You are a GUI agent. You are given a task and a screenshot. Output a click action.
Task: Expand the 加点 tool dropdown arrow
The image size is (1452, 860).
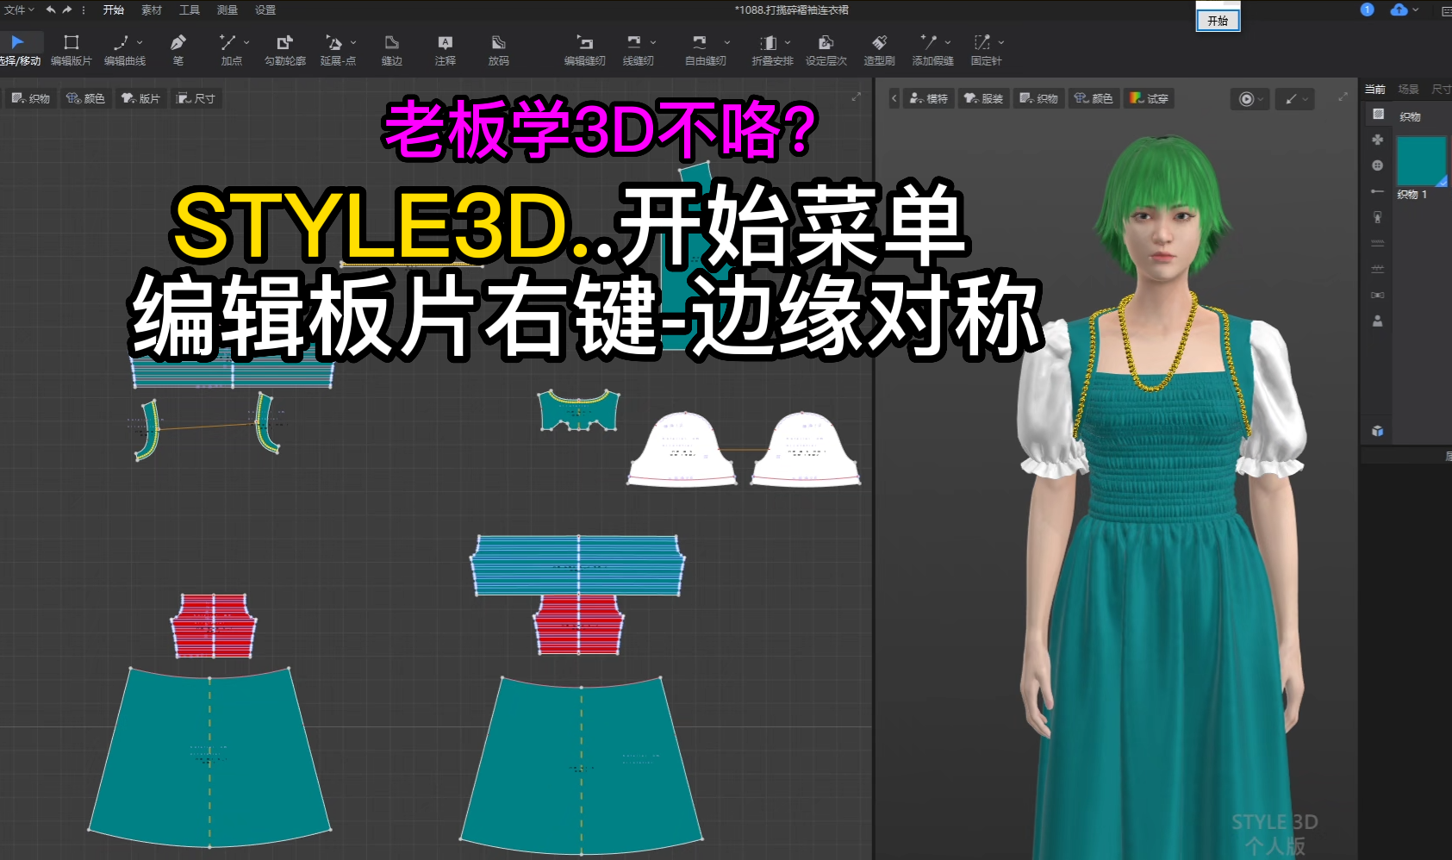(246, 42)
